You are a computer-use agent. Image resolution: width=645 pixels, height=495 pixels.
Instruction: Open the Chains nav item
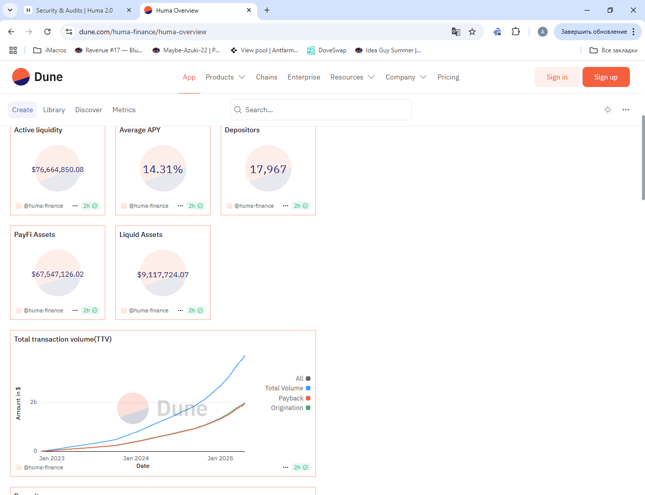pos(267,77)
